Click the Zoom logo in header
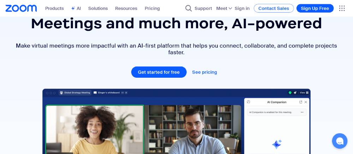 pos(21,8)
